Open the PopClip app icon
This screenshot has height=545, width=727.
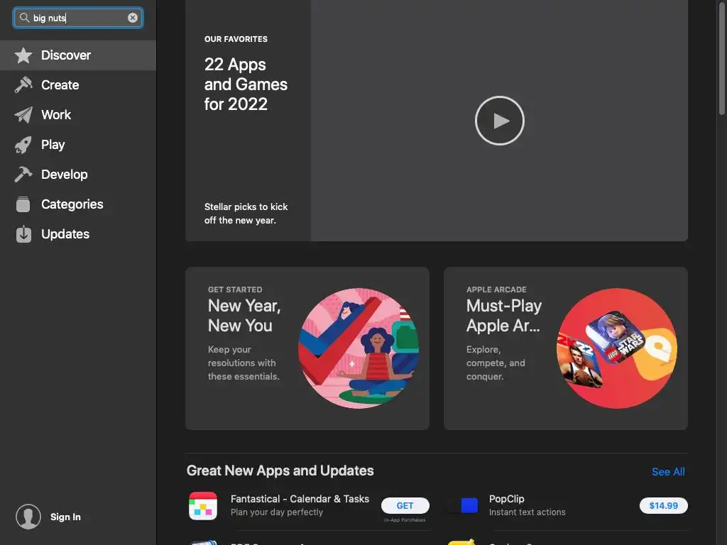pyautogui.click(x=462, y=505)
